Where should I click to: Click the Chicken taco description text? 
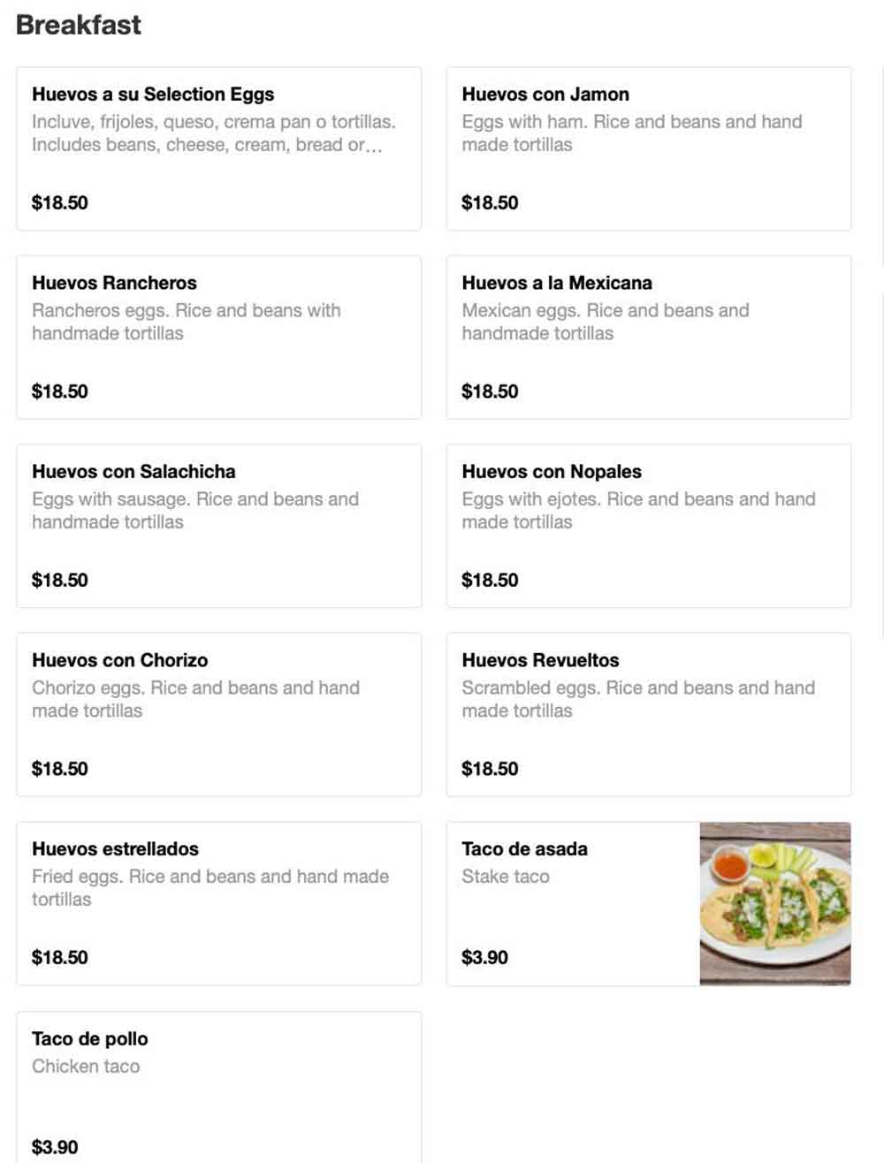click(86, 1067)
